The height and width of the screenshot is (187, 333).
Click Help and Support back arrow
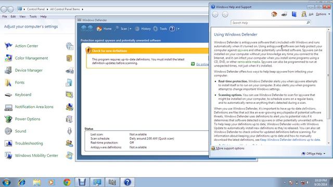[215, 15]
